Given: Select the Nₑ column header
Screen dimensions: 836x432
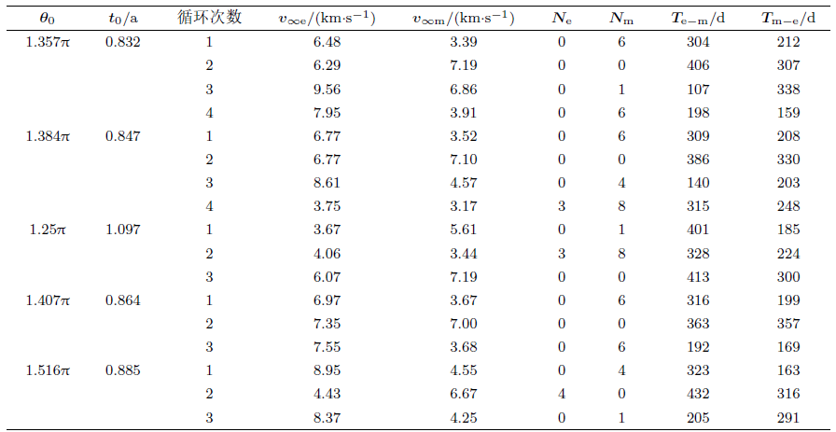Looking at the screenshot, I should click(x=562, y=18).
